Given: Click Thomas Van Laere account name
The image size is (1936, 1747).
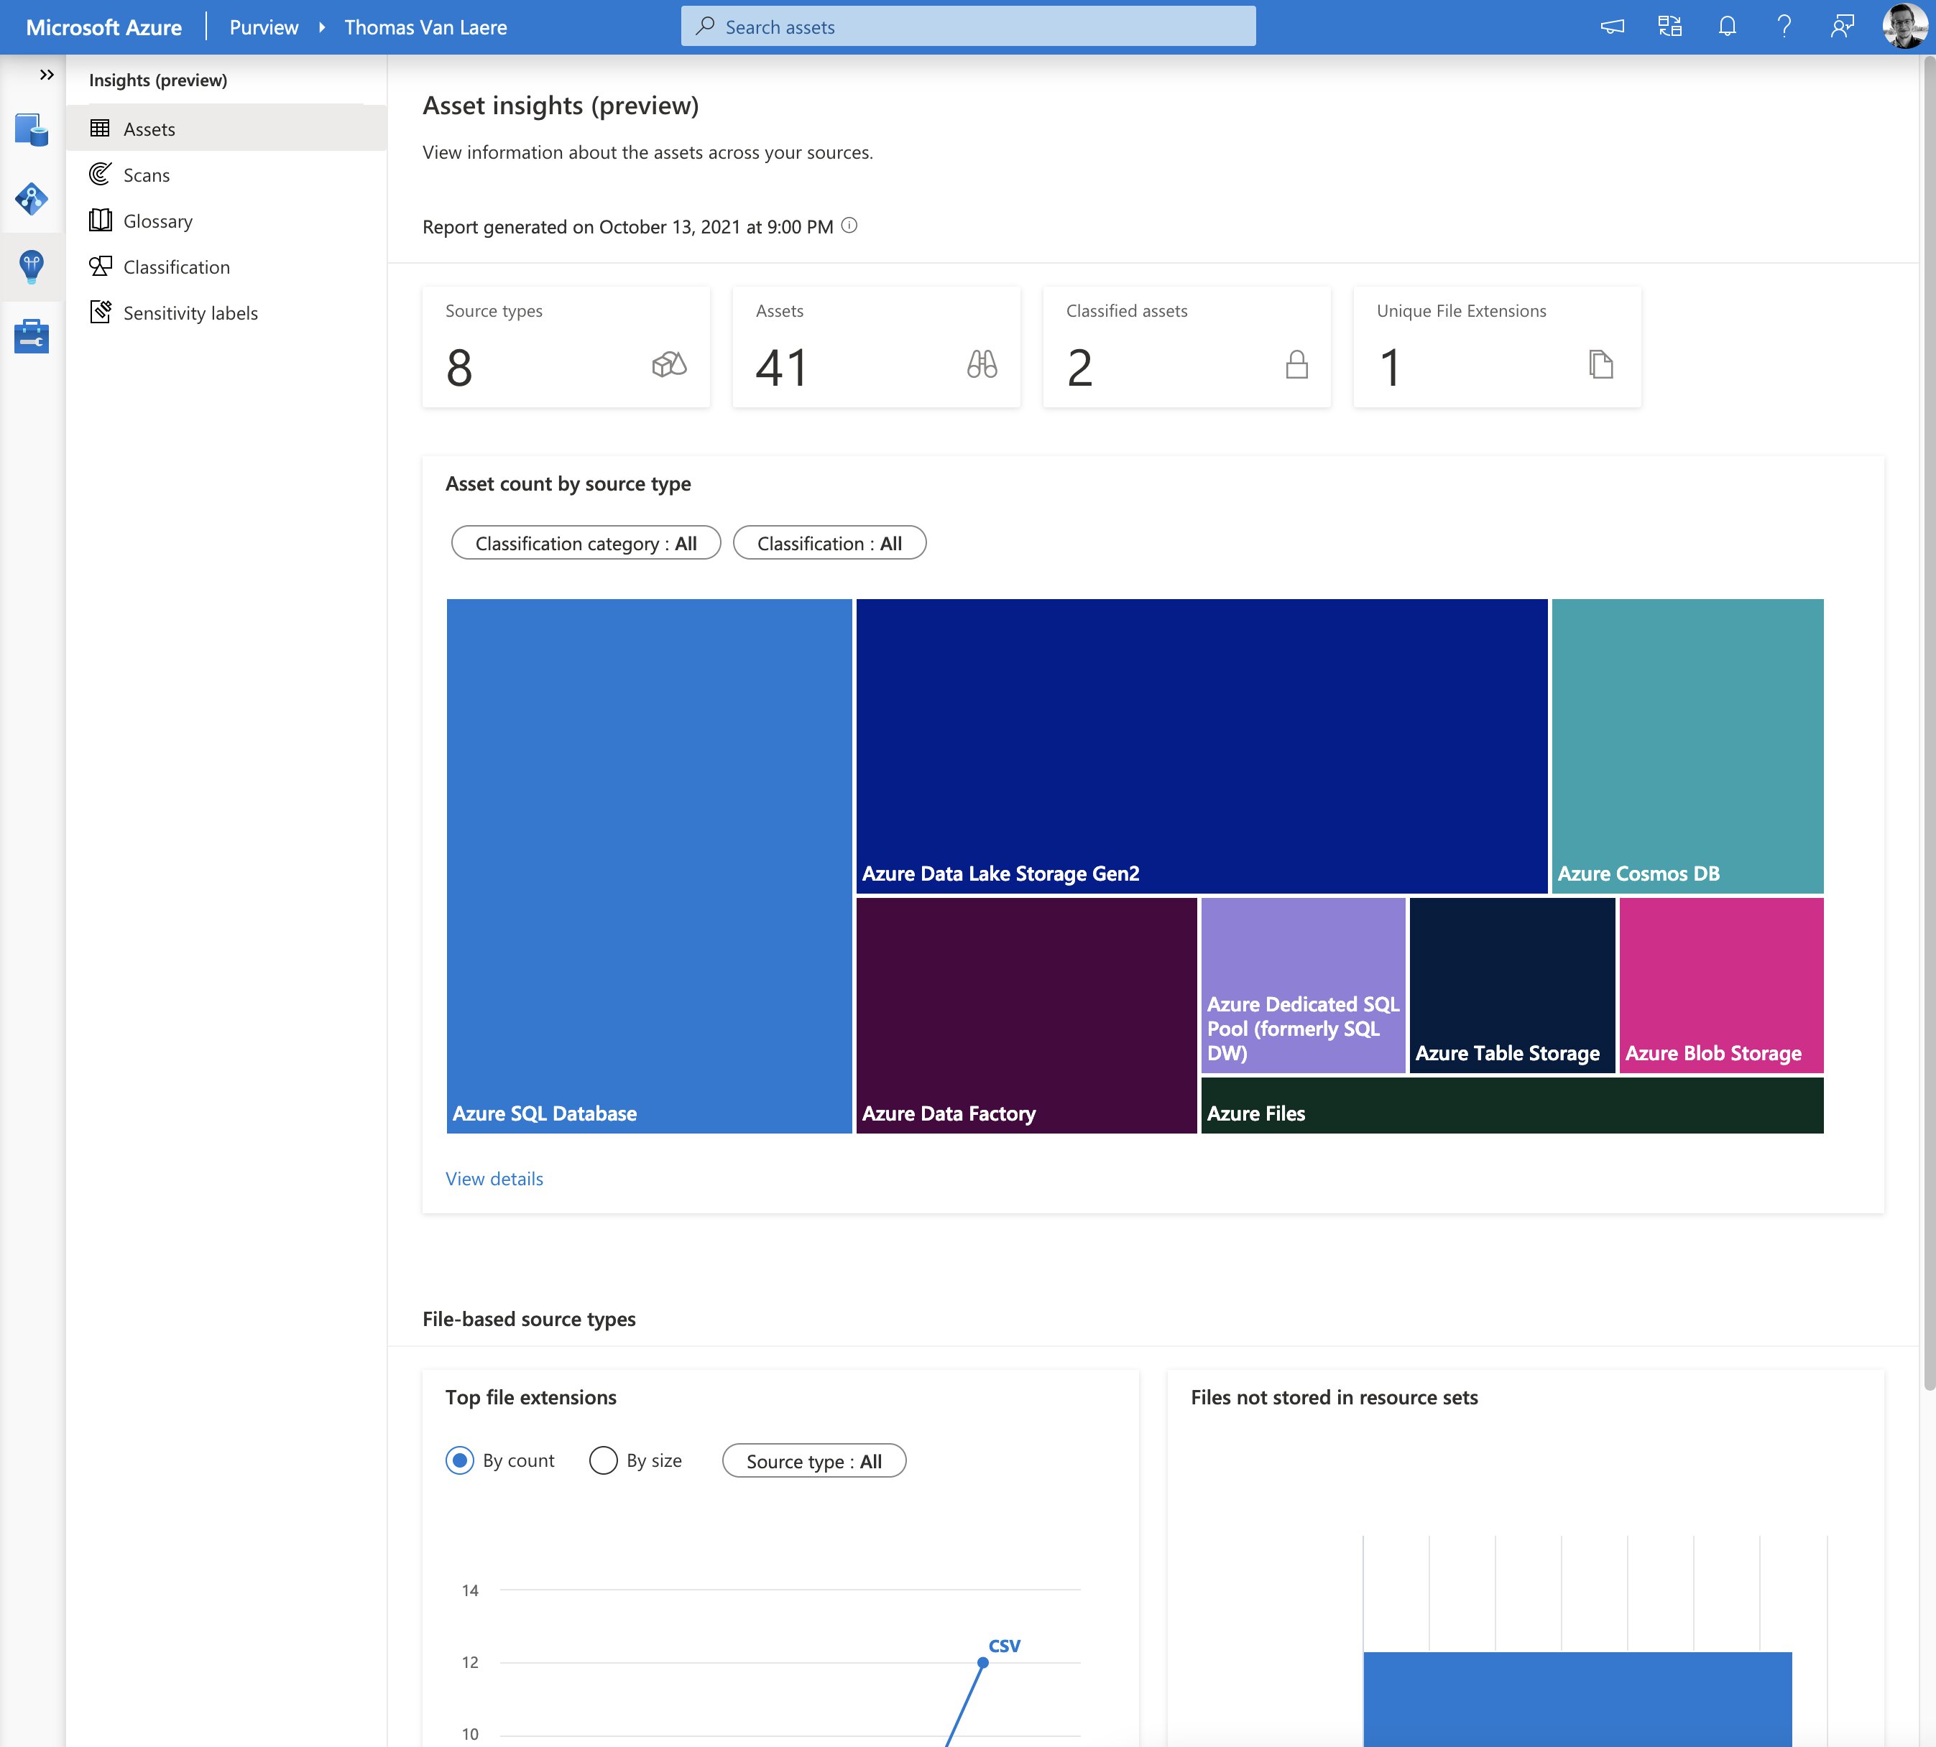Looking at the screenshot, I should click(x=425, y=27).
